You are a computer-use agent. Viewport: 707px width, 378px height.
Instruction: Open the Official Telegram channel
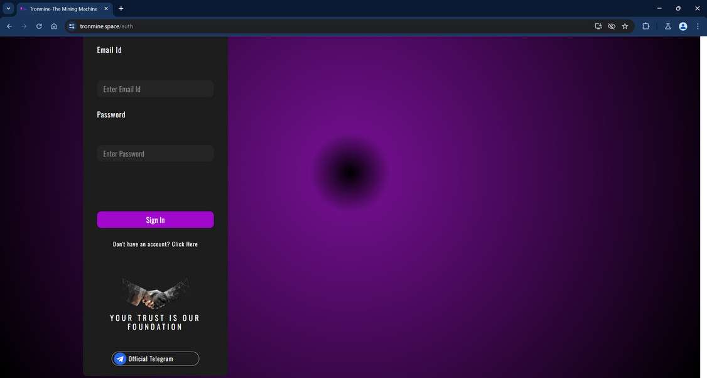click(155, 359)
